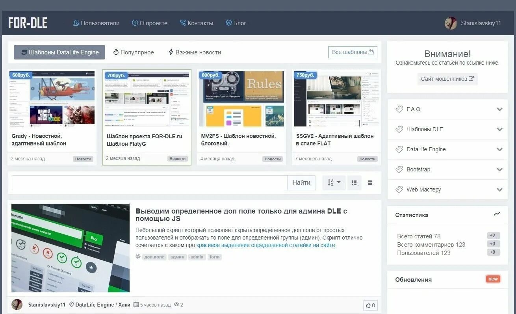Open the Grady template thumbnail

(x=52, y=99)
